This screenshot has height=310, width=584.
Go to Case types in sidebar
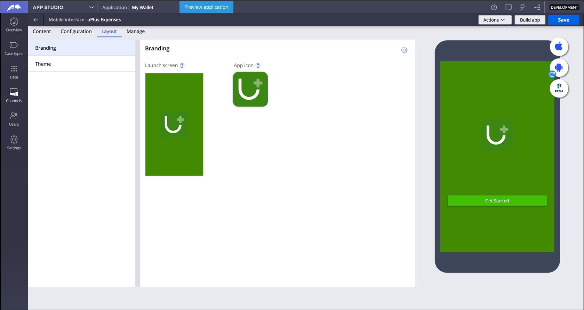coord(14,49)
